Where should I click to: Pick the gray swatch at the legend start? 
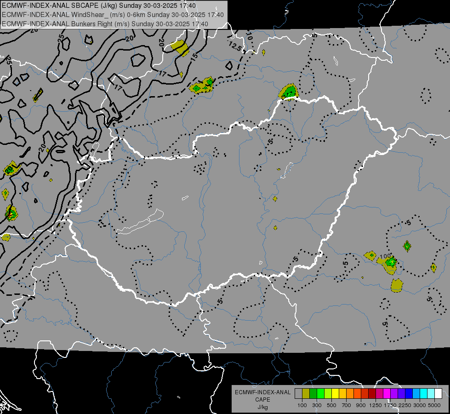click(x=298, y=394)
